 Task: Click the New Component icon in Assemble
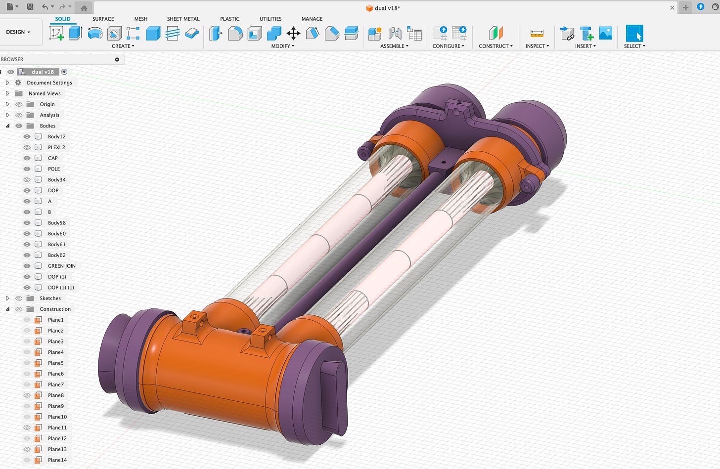(x=375, y=33)
